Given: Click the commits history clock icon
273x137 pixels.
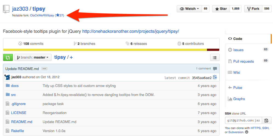Looking at the screenshot, I should (20, 43).
